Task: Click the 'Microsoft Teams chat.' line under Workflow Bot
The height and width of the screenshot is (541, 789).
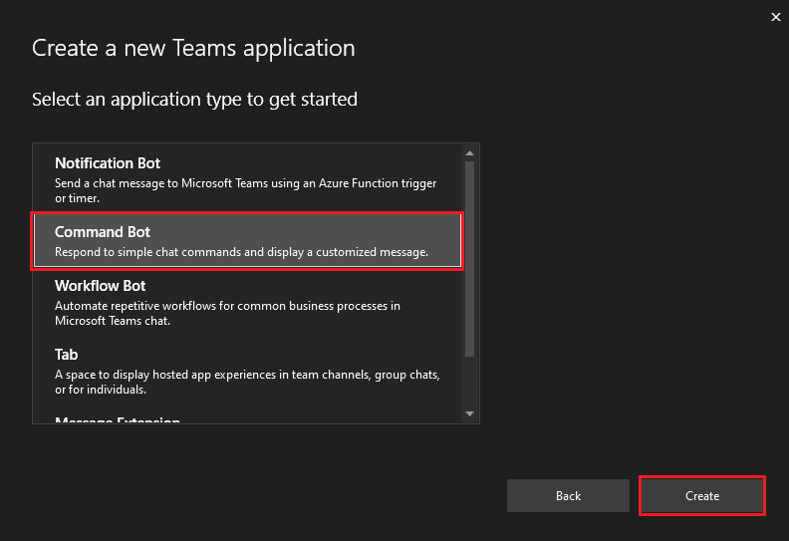Action: pyautogui.click(x=113, y=321)
